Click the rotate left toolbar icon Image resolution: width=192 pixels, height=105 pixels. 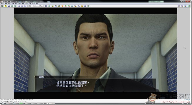(65, 6)
